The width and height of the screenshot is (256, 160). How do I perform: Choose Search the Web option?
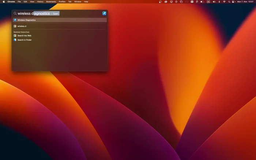(24, 36)
